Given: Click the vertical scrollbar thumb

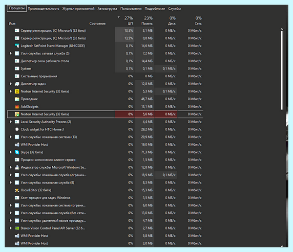Looking at the screenshot, I should [x=282, y=69].
